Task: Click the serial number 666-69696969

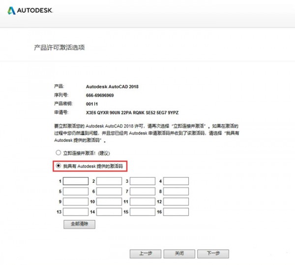Action: [100, 96]
